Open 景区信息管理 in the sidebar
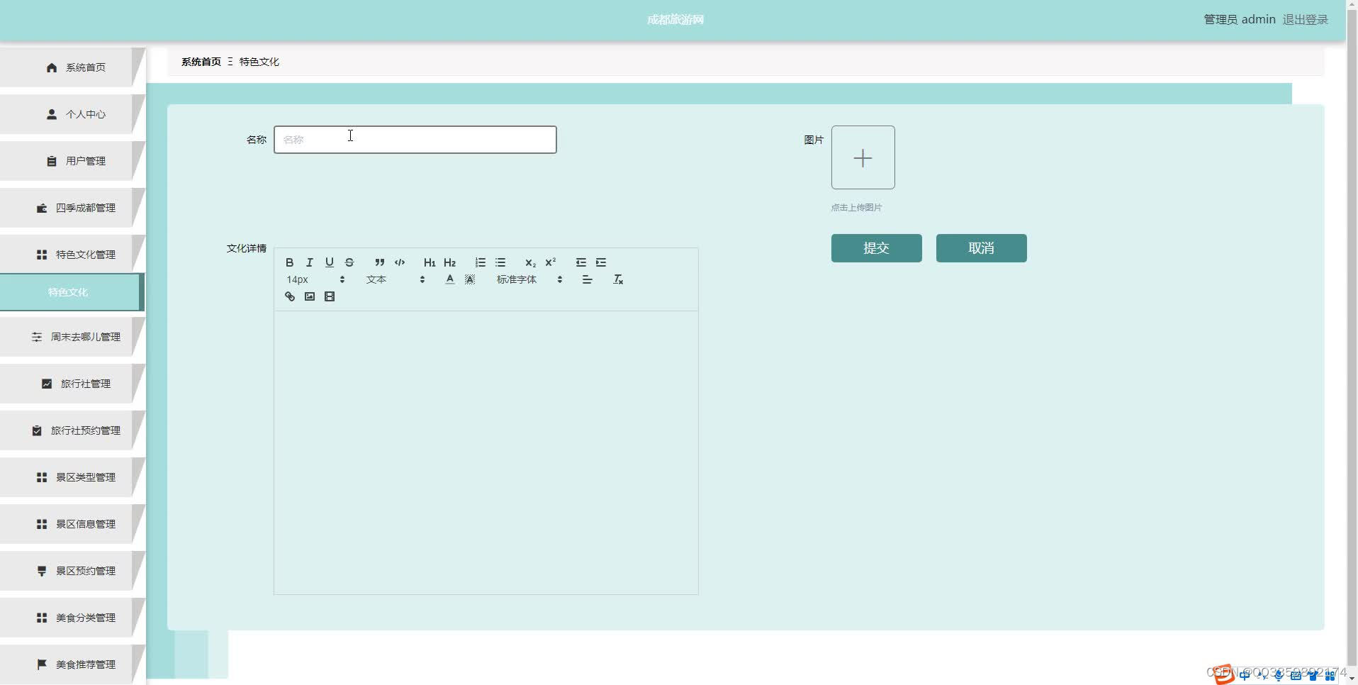1358x685 pixels. pos(72,524)
